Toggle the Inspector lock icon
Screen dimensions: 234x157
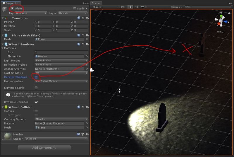tap(84, 3)
